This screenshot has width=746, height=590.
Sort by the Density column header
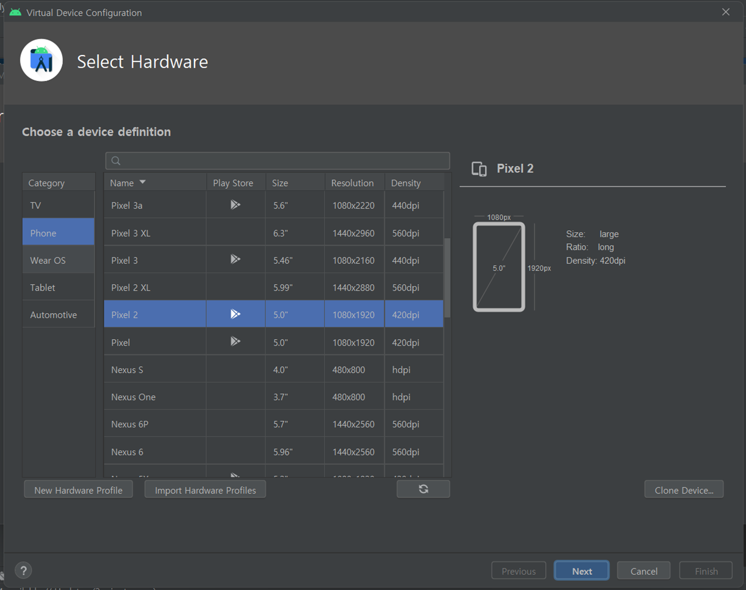coord(414,183)
